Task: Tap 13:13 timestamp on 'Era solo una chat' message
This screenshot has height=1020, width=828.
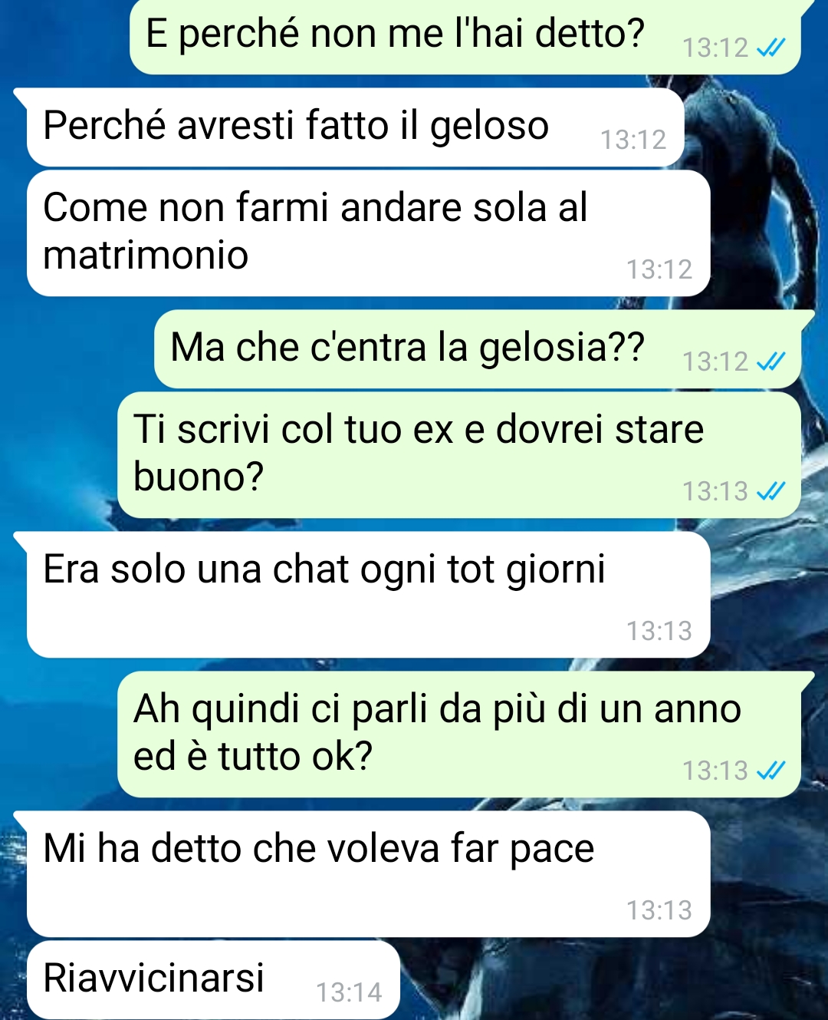Action: coord(659,631)
